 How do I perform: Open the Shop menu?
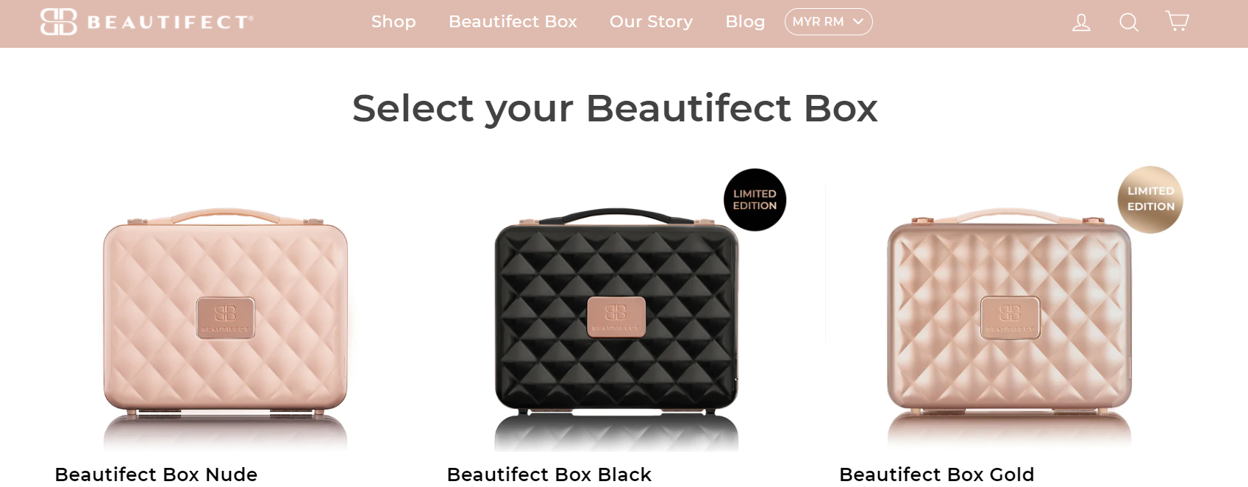pyautogui.click(x=393, y=22)
